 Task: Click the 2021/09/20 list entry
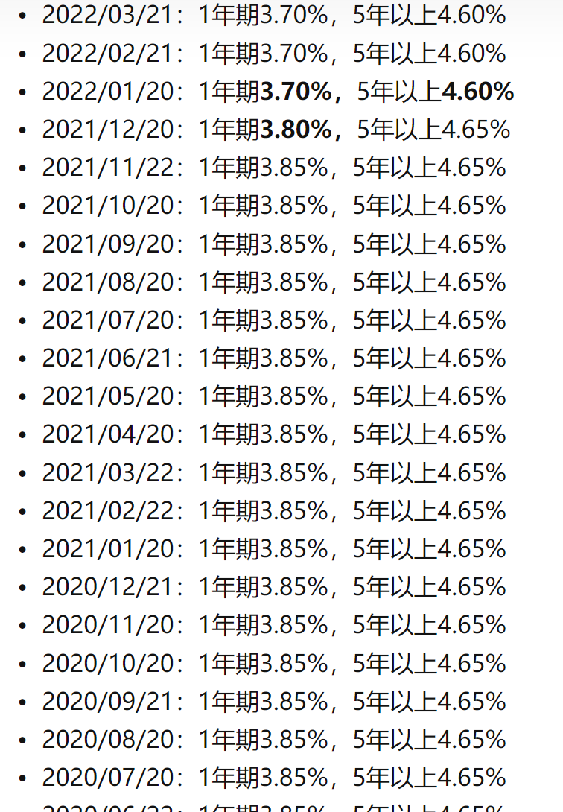pyautogui.click(x=273, y=244)
